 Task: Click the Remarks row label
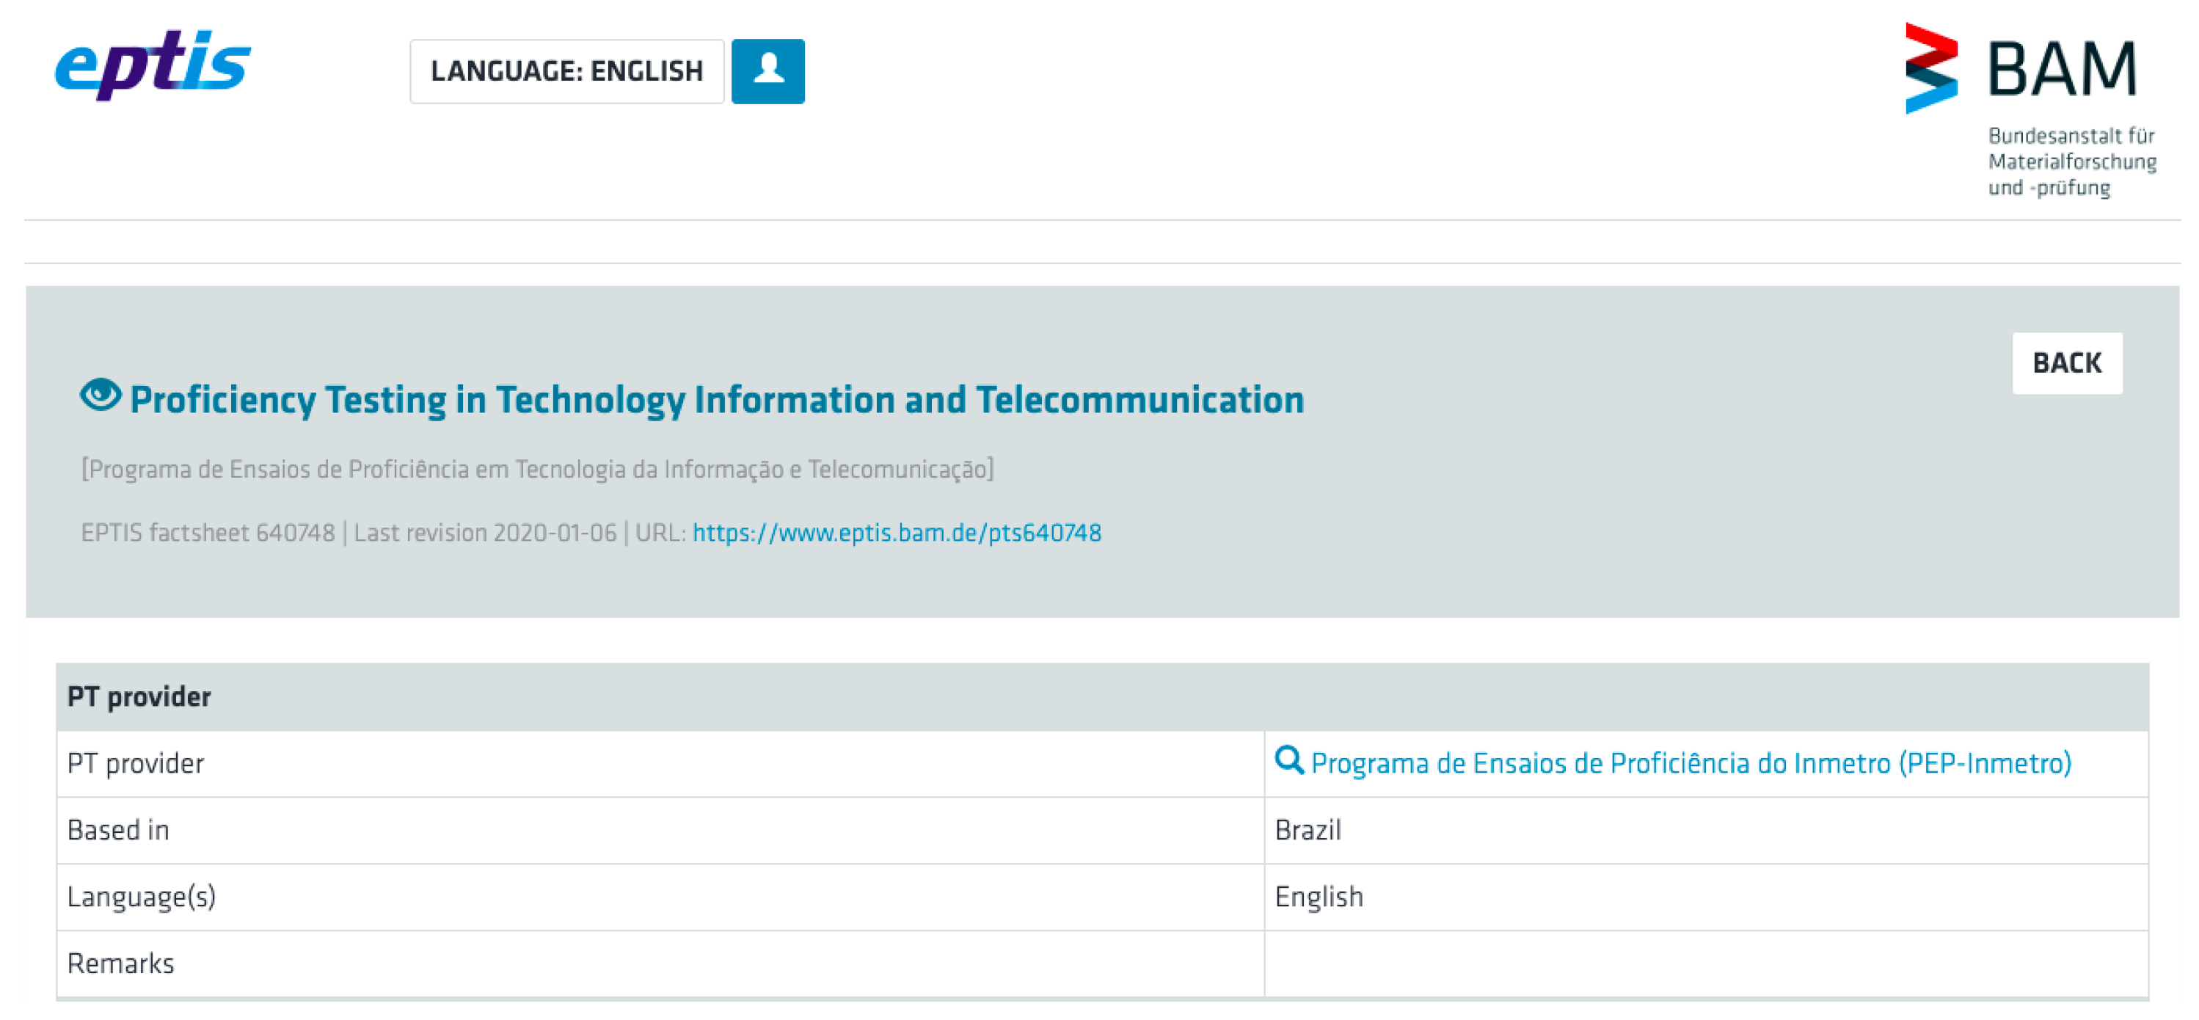(120, 962)
